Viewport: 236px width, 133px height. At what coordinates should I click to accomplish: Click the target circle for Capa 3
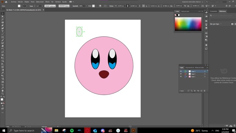point(205,71)
